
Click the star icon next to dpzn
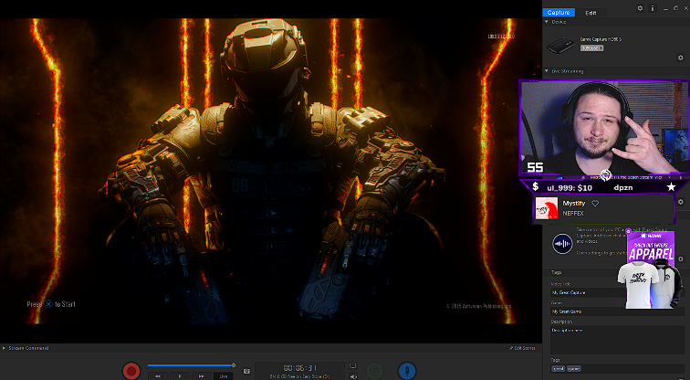(x=671, y=187)
